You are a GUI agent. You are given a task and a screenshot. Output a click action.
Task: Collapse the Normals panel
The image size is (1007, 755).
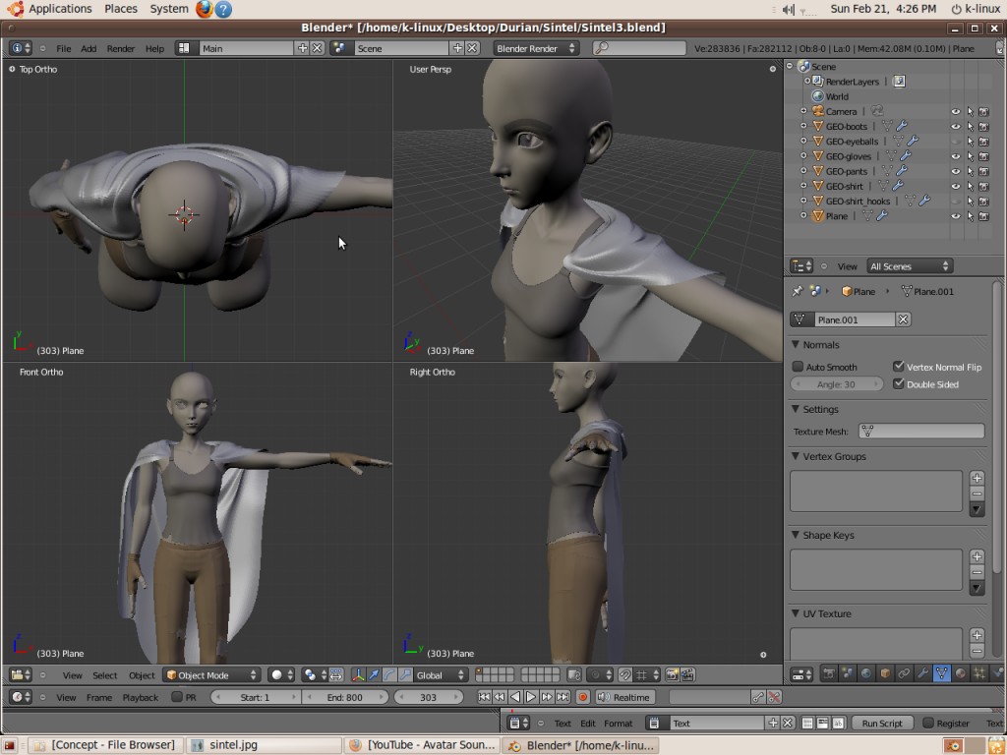click(820, 345)
